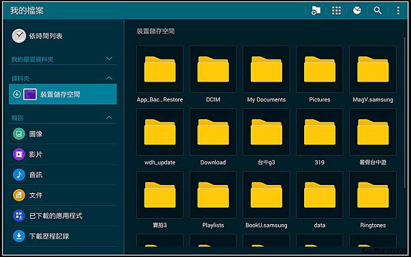The width and height of the screenshot is (411, 257).
Task: Open the three-dot overflow menu
Action: pos(398,10)
